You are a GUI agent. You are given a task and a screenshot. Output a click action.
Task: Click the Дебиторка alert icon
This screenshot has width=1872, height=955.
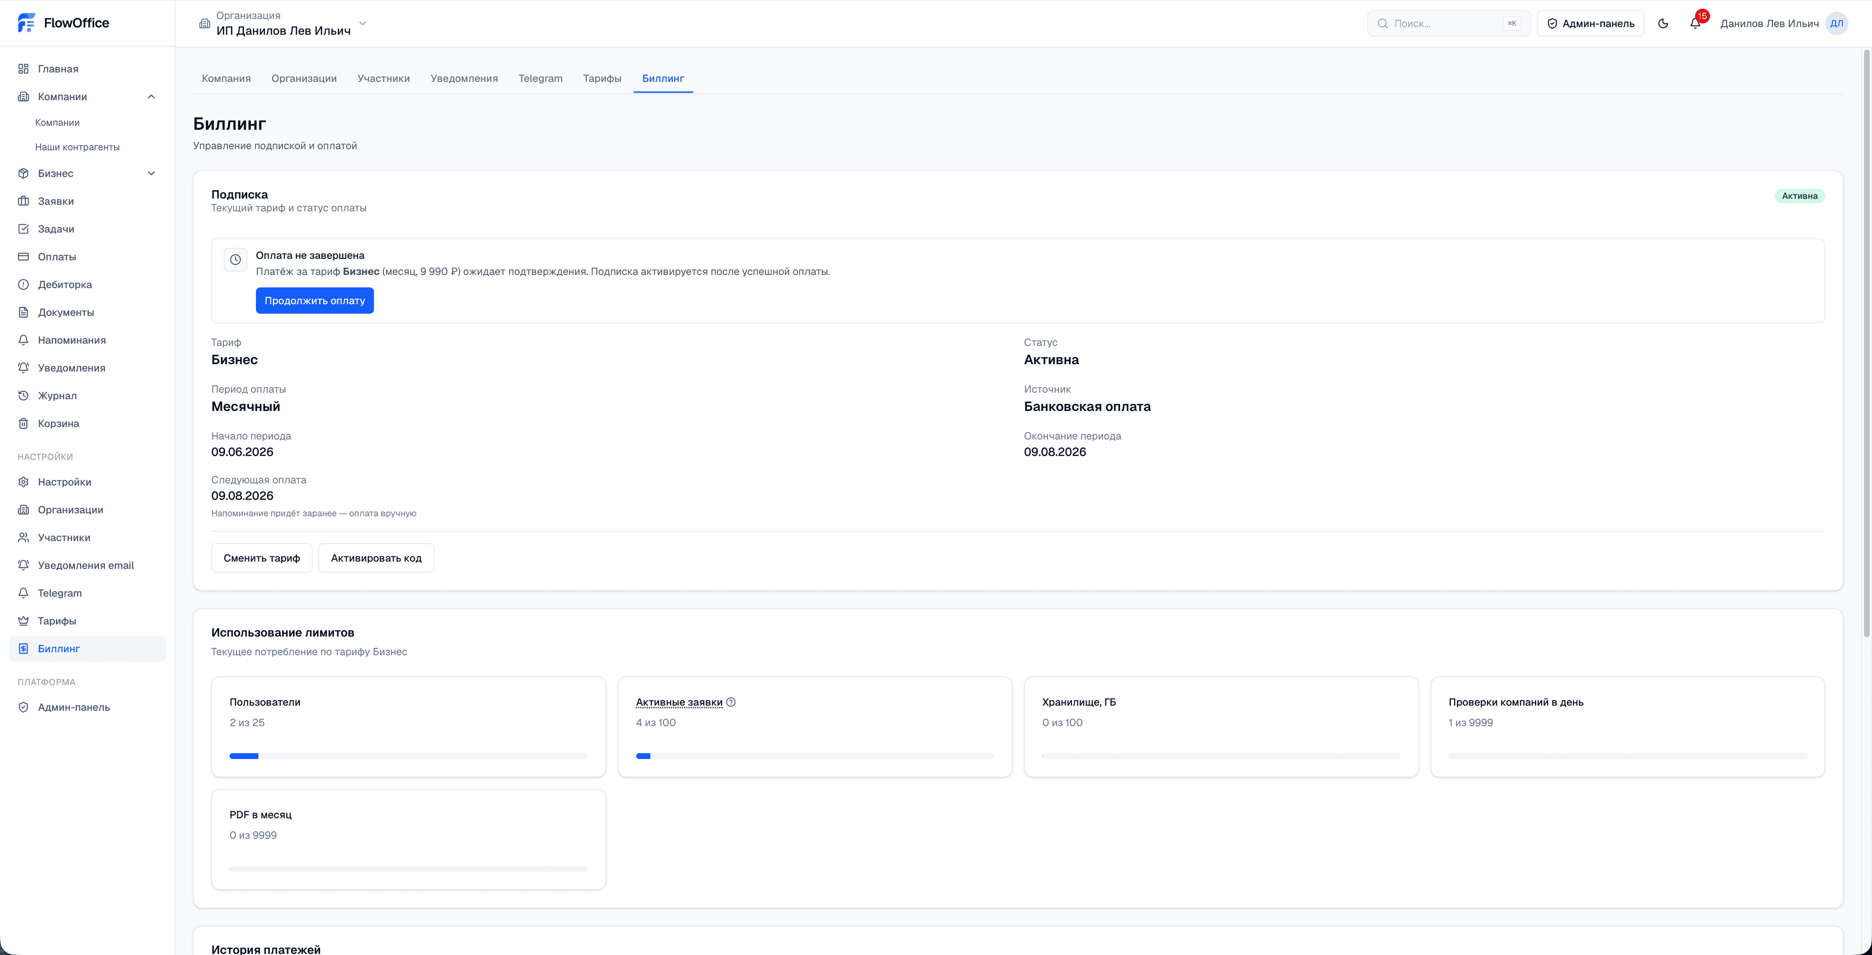coord(23,285)
